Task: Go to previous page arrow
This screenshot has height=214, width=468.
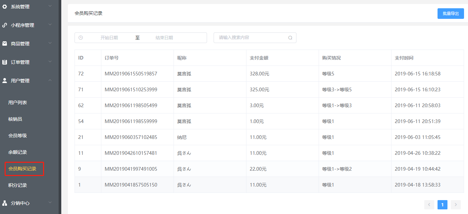Action: (x=429, y=205)
